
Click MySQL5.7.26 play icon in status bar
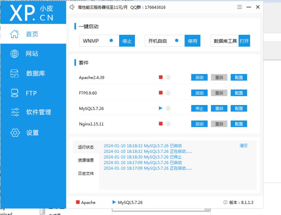point(114,202)
